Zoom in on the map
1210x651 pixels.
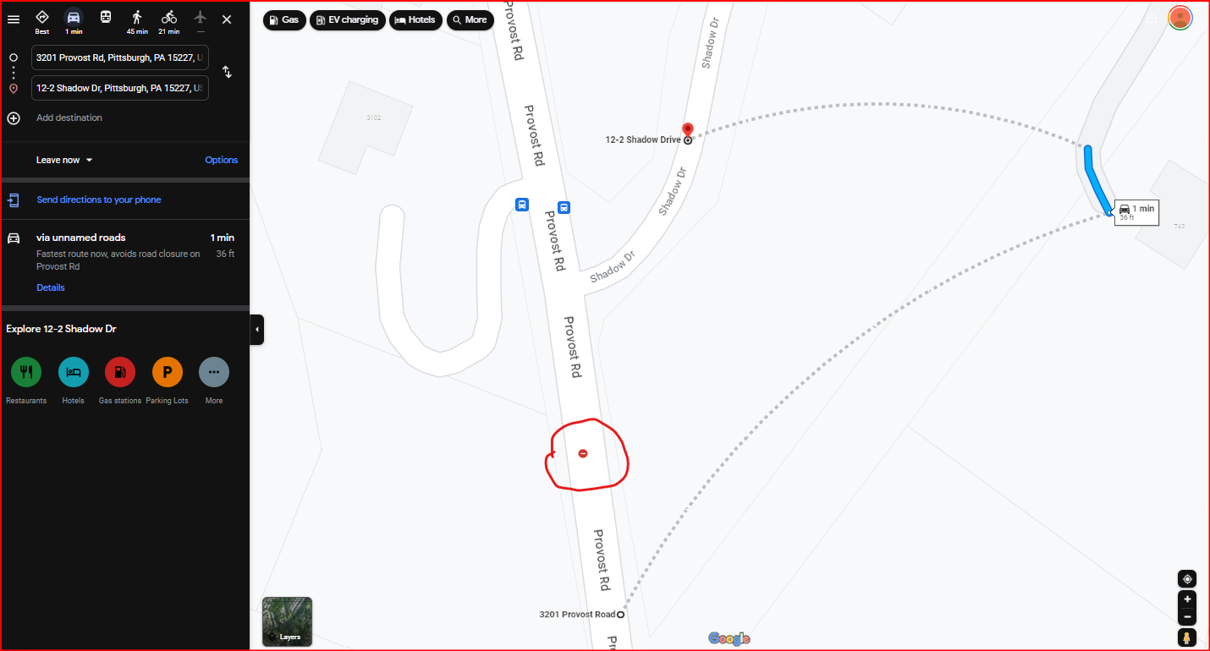(1187, 599)
